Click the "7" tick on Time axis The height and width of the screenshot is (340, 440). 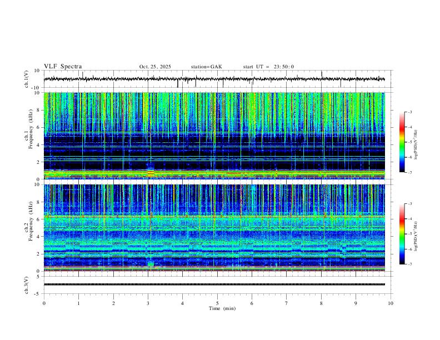click(x=287, y=303)
